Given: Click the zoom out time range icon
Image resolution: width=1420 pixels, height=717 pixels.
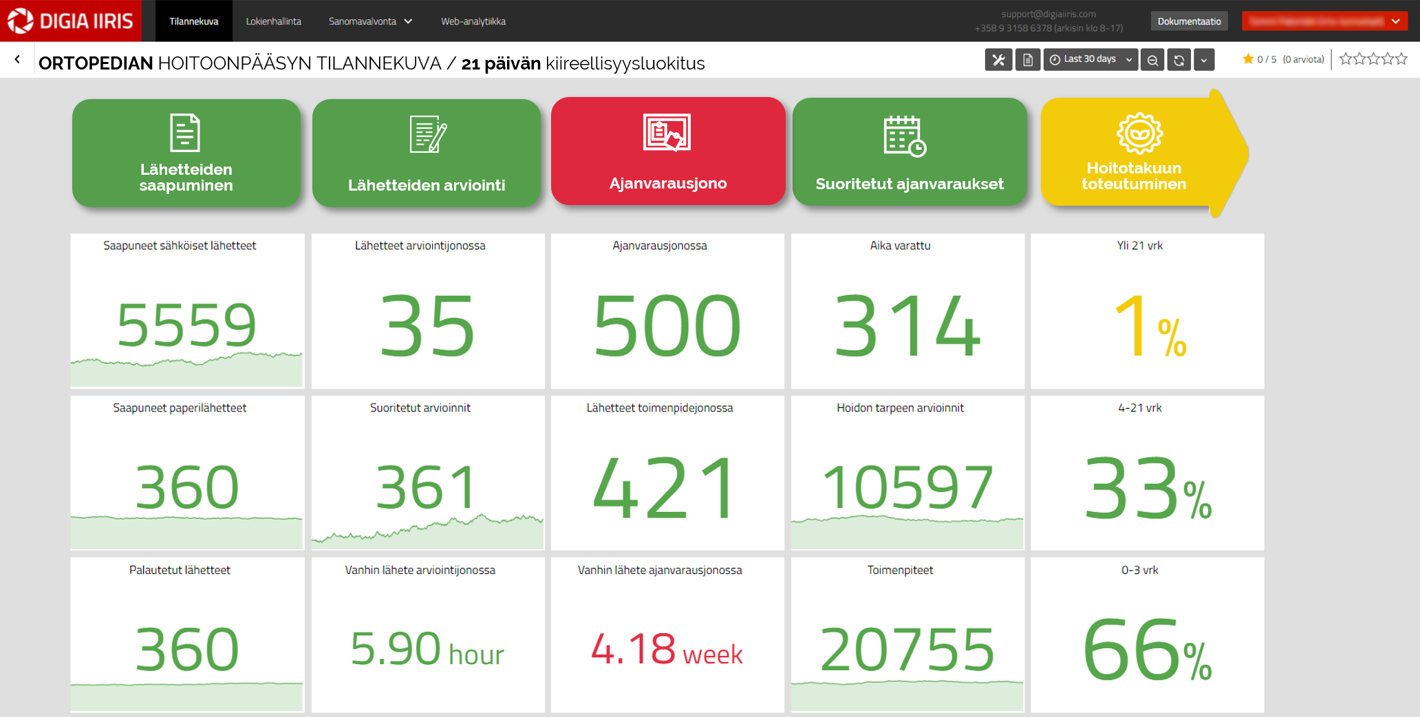Looking at the screenshot, I should coord(1152,60).
